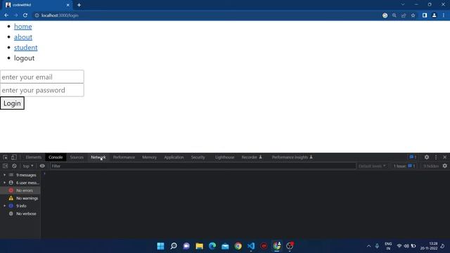
Task: Share this page icon in address bar
Action: (404, 15)
